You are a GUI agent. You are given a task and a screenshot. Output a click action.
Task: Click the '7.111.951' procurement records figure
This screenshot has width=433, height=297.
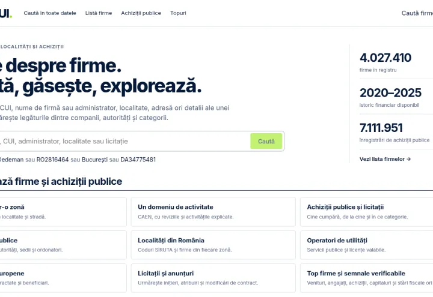(x=381, y=128)
